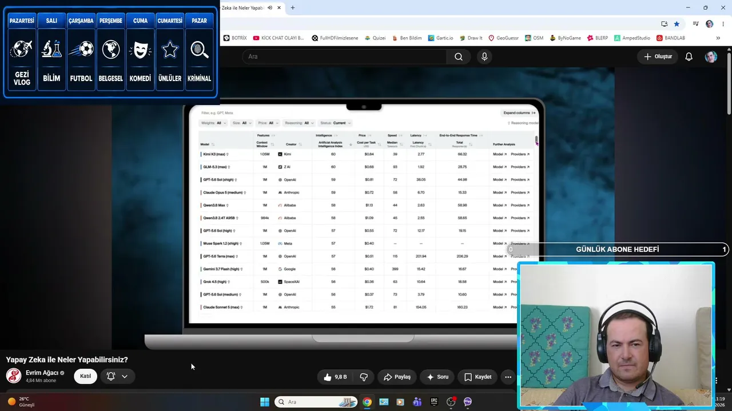Viewport: 732px width, 411px height.
Task: Expand the subscription options chevron
Action: [125, 376]
